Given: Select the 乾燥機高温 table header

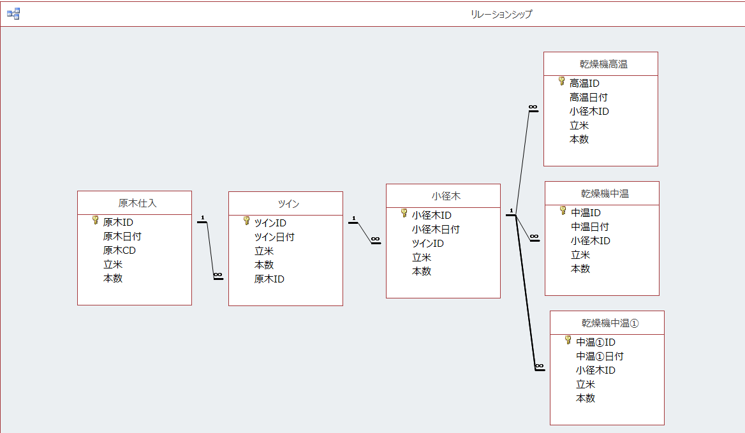Looking at the screenshot, I should [601, 64].
